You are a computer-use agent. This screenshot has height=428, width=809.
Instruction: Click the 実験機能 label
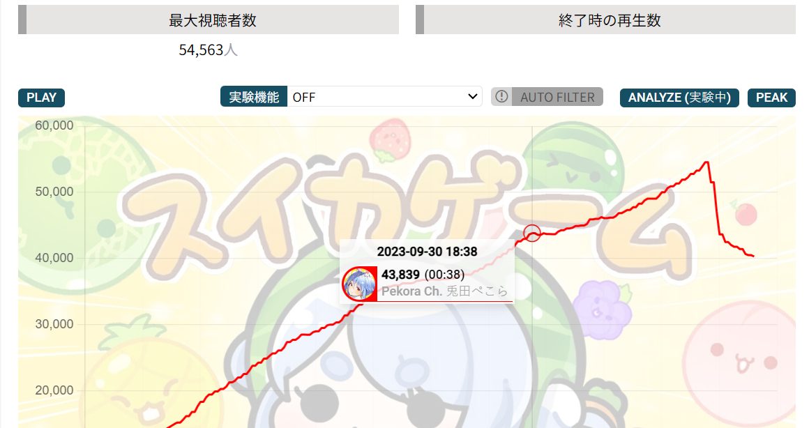pyautogui.click(x=254, y=97)
